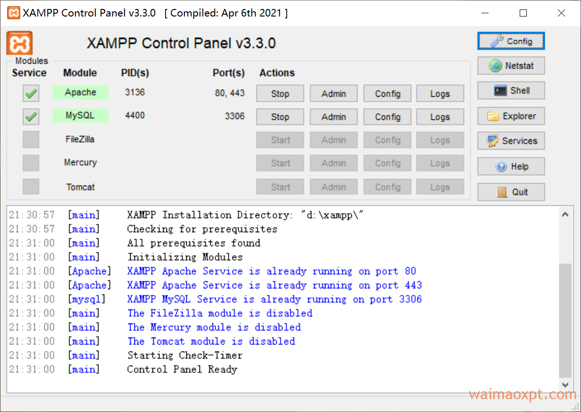Open the MySQL module Config menu

(x=387, y=117)
